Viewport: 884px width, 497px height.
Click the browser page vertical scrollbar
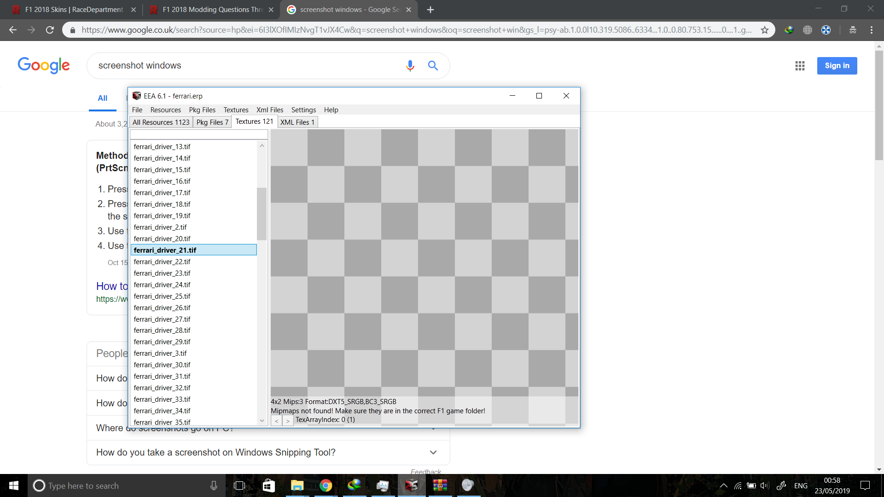coord(879,105)
